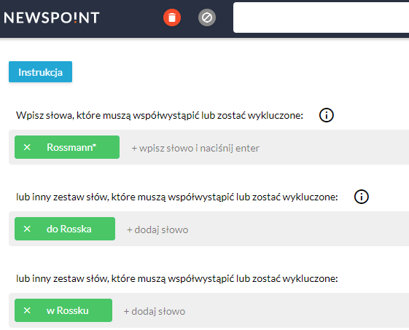The image size is (409, 330).
Task: Toggle the green 'w Rossku' keyword tag
Action: click(68, 310)
